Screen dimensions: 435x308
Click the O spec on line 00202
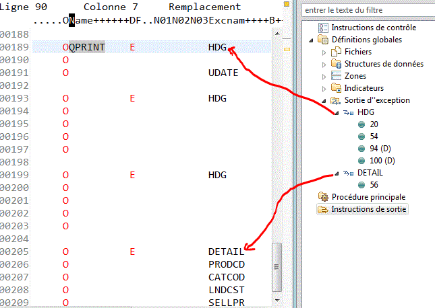click(65, 213)
